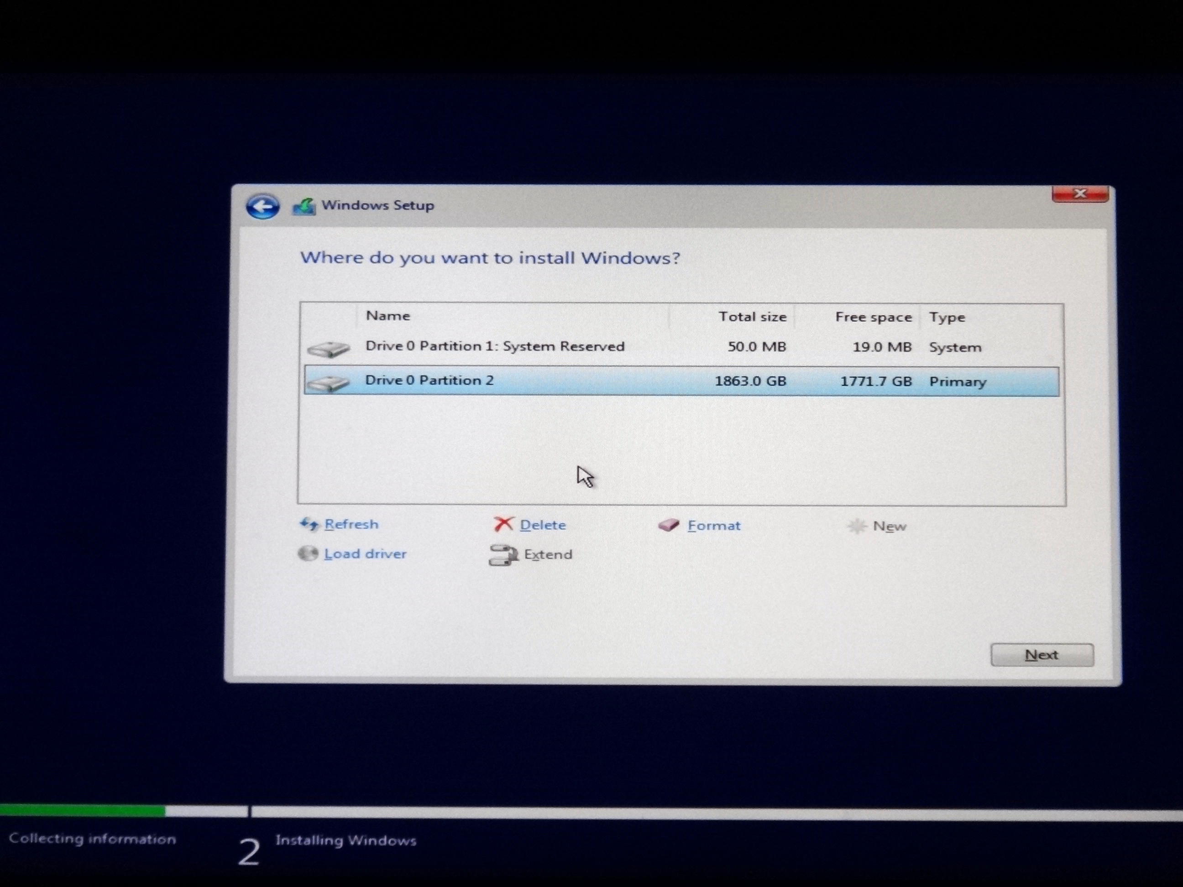Open the Load driver link
1183x887 pixels.
tap(365, 554)
